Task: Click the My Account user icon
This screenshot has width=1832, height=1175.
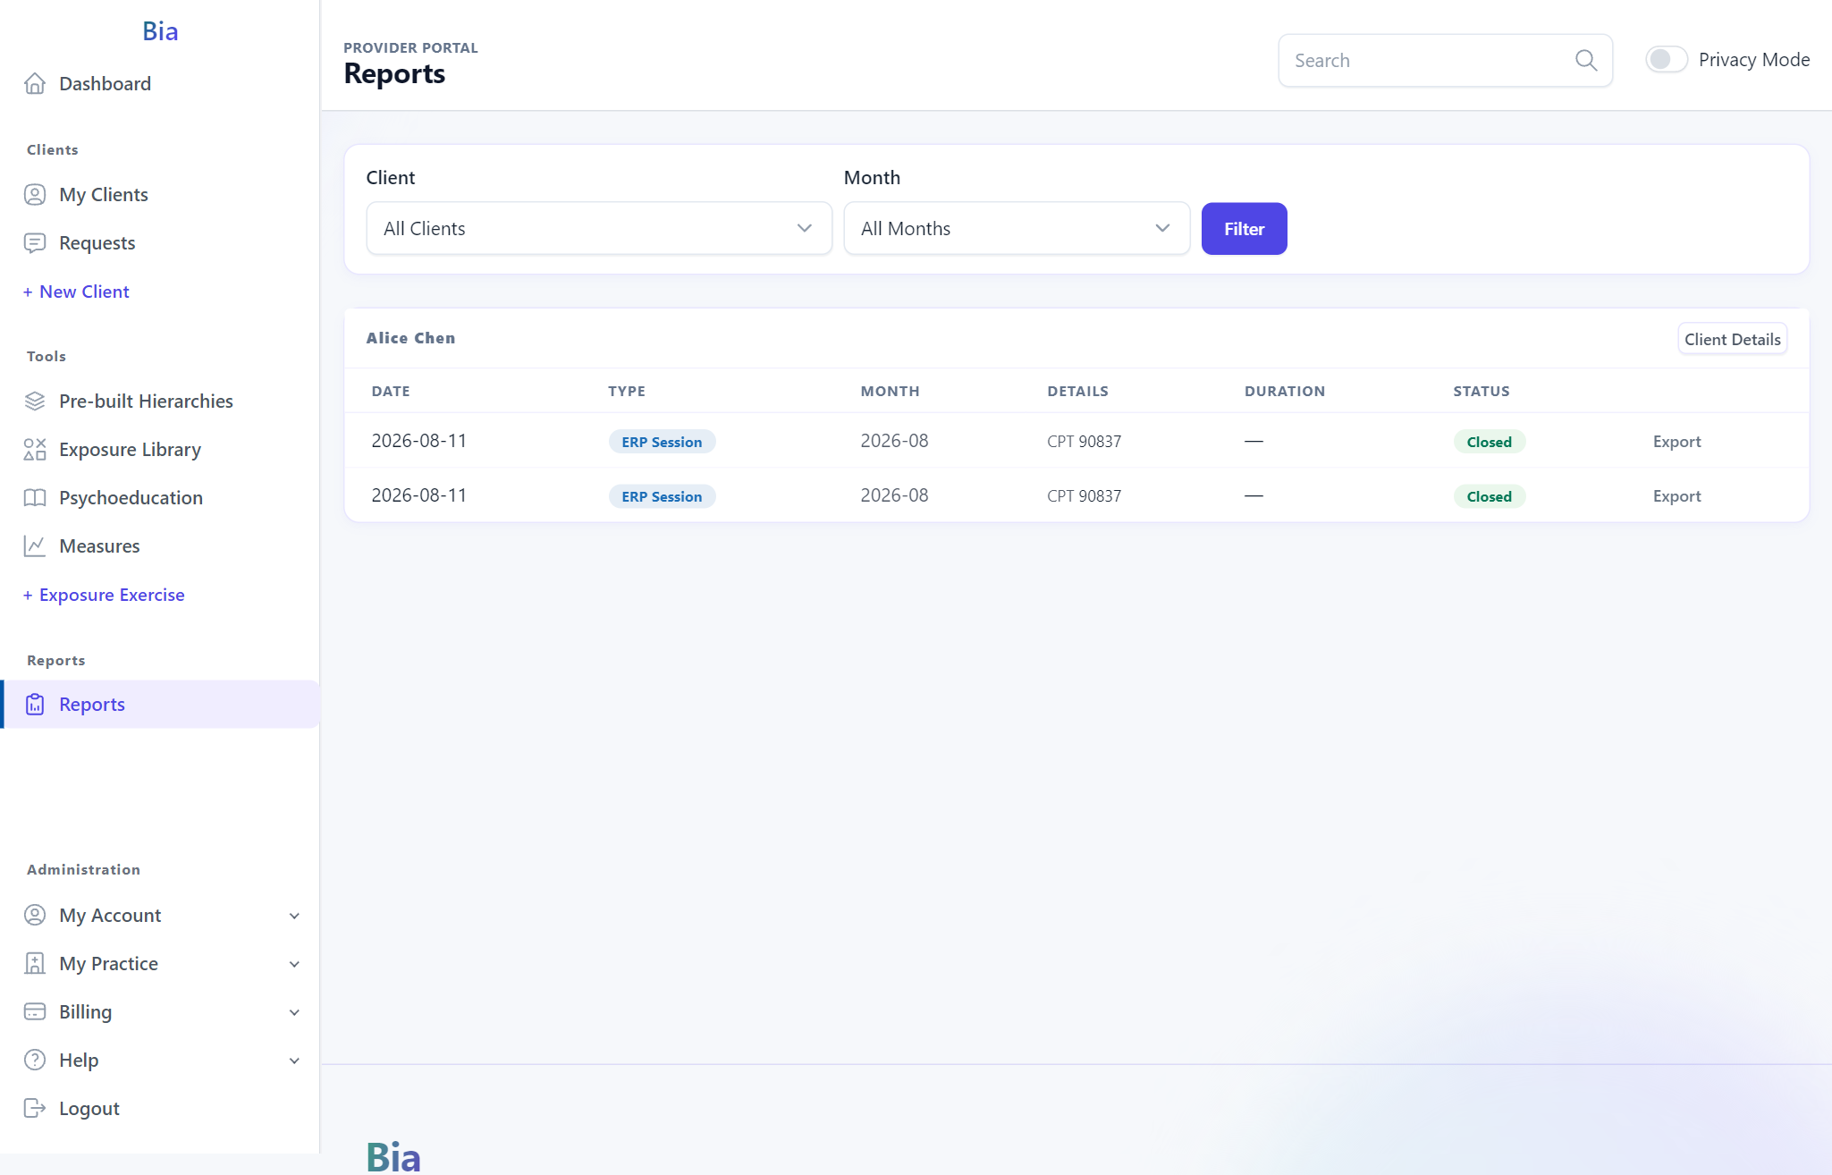Action: (x=35, y=915)
